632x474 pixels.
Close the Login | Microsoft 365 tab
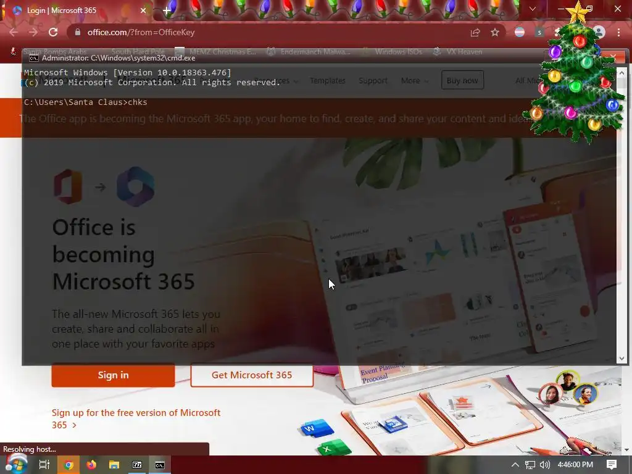143,10
